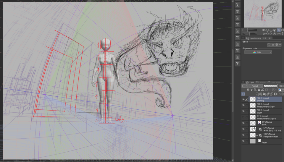284x162 pixels.
Task: Adjust the Navigator rotation slider
Action: pyautogui.click(x=250, y=34)
